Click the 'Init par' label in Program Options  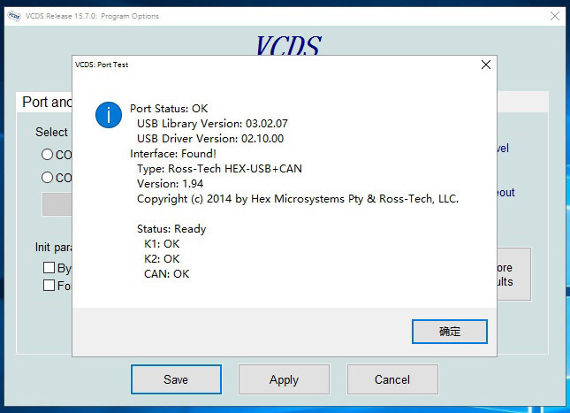click(x=53, y=248)
